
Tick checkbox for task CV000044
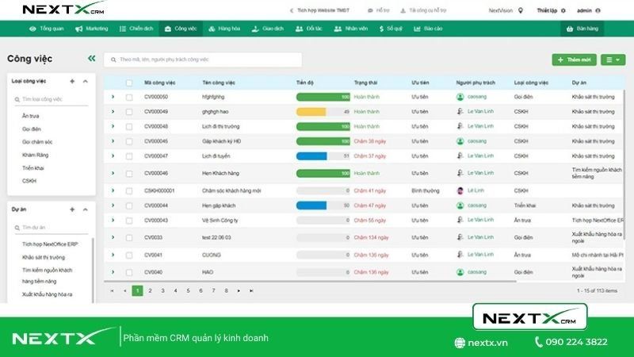coord(129,205)
